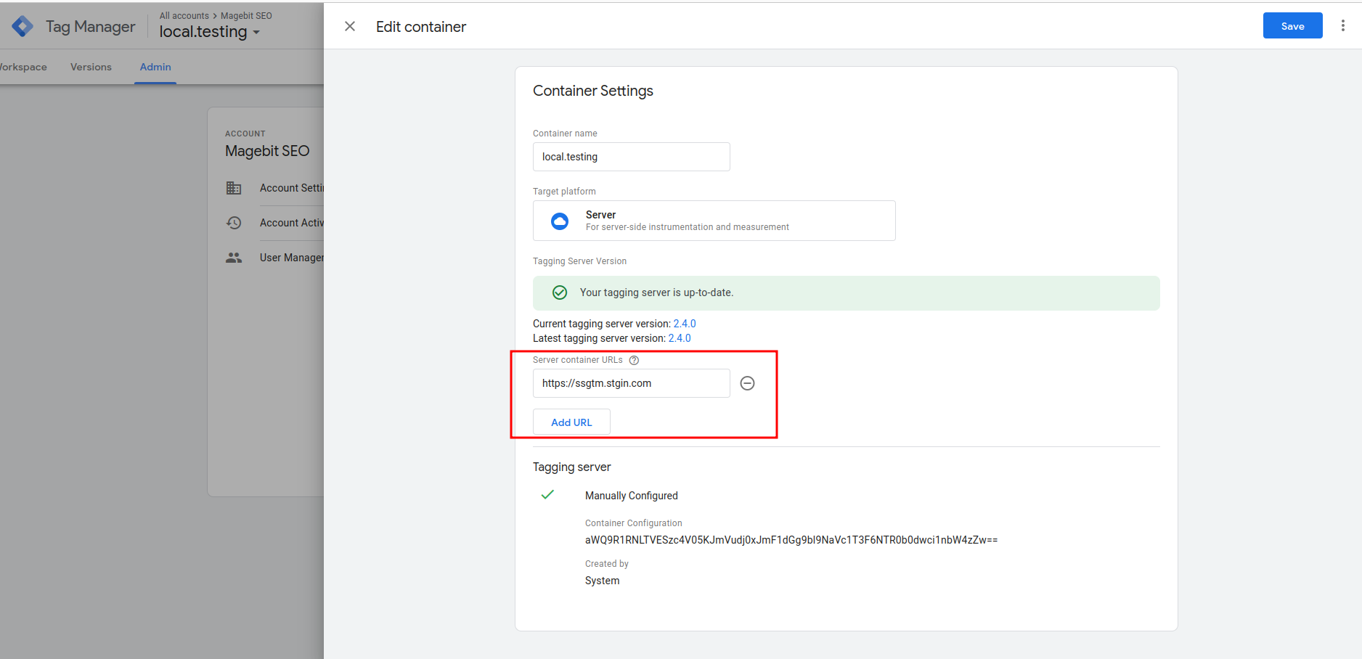Remove the URL using the minus circle icon

coord(747,383)
